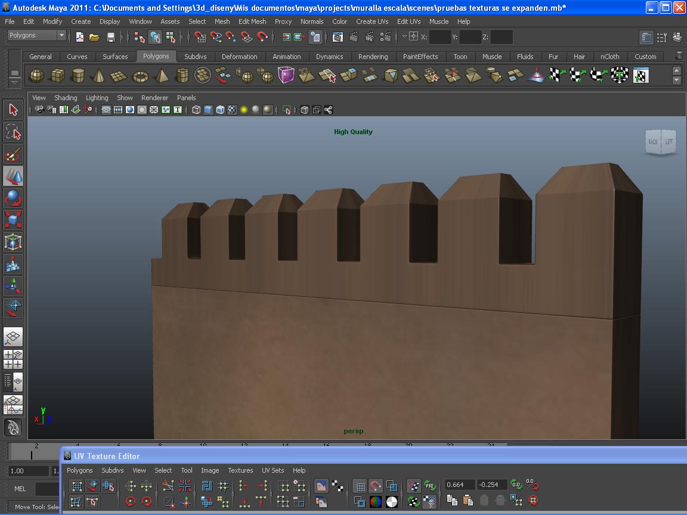Activate the Move tool in toolbox

[x=13, y=176]
